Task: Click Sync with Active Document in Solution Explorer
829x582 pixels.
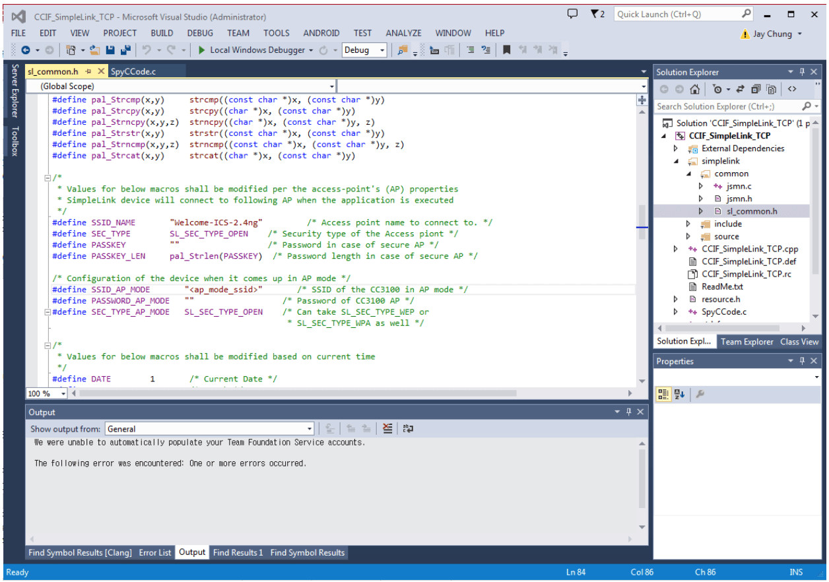Action: (x=740, y=89)
